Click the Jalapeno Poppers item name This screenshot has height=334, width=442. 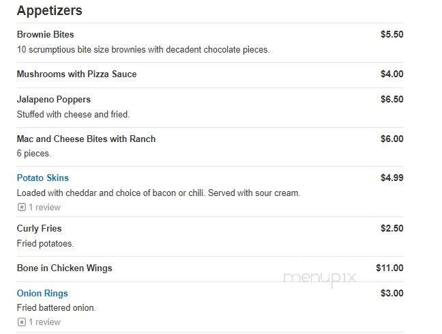tap(53, 99)
